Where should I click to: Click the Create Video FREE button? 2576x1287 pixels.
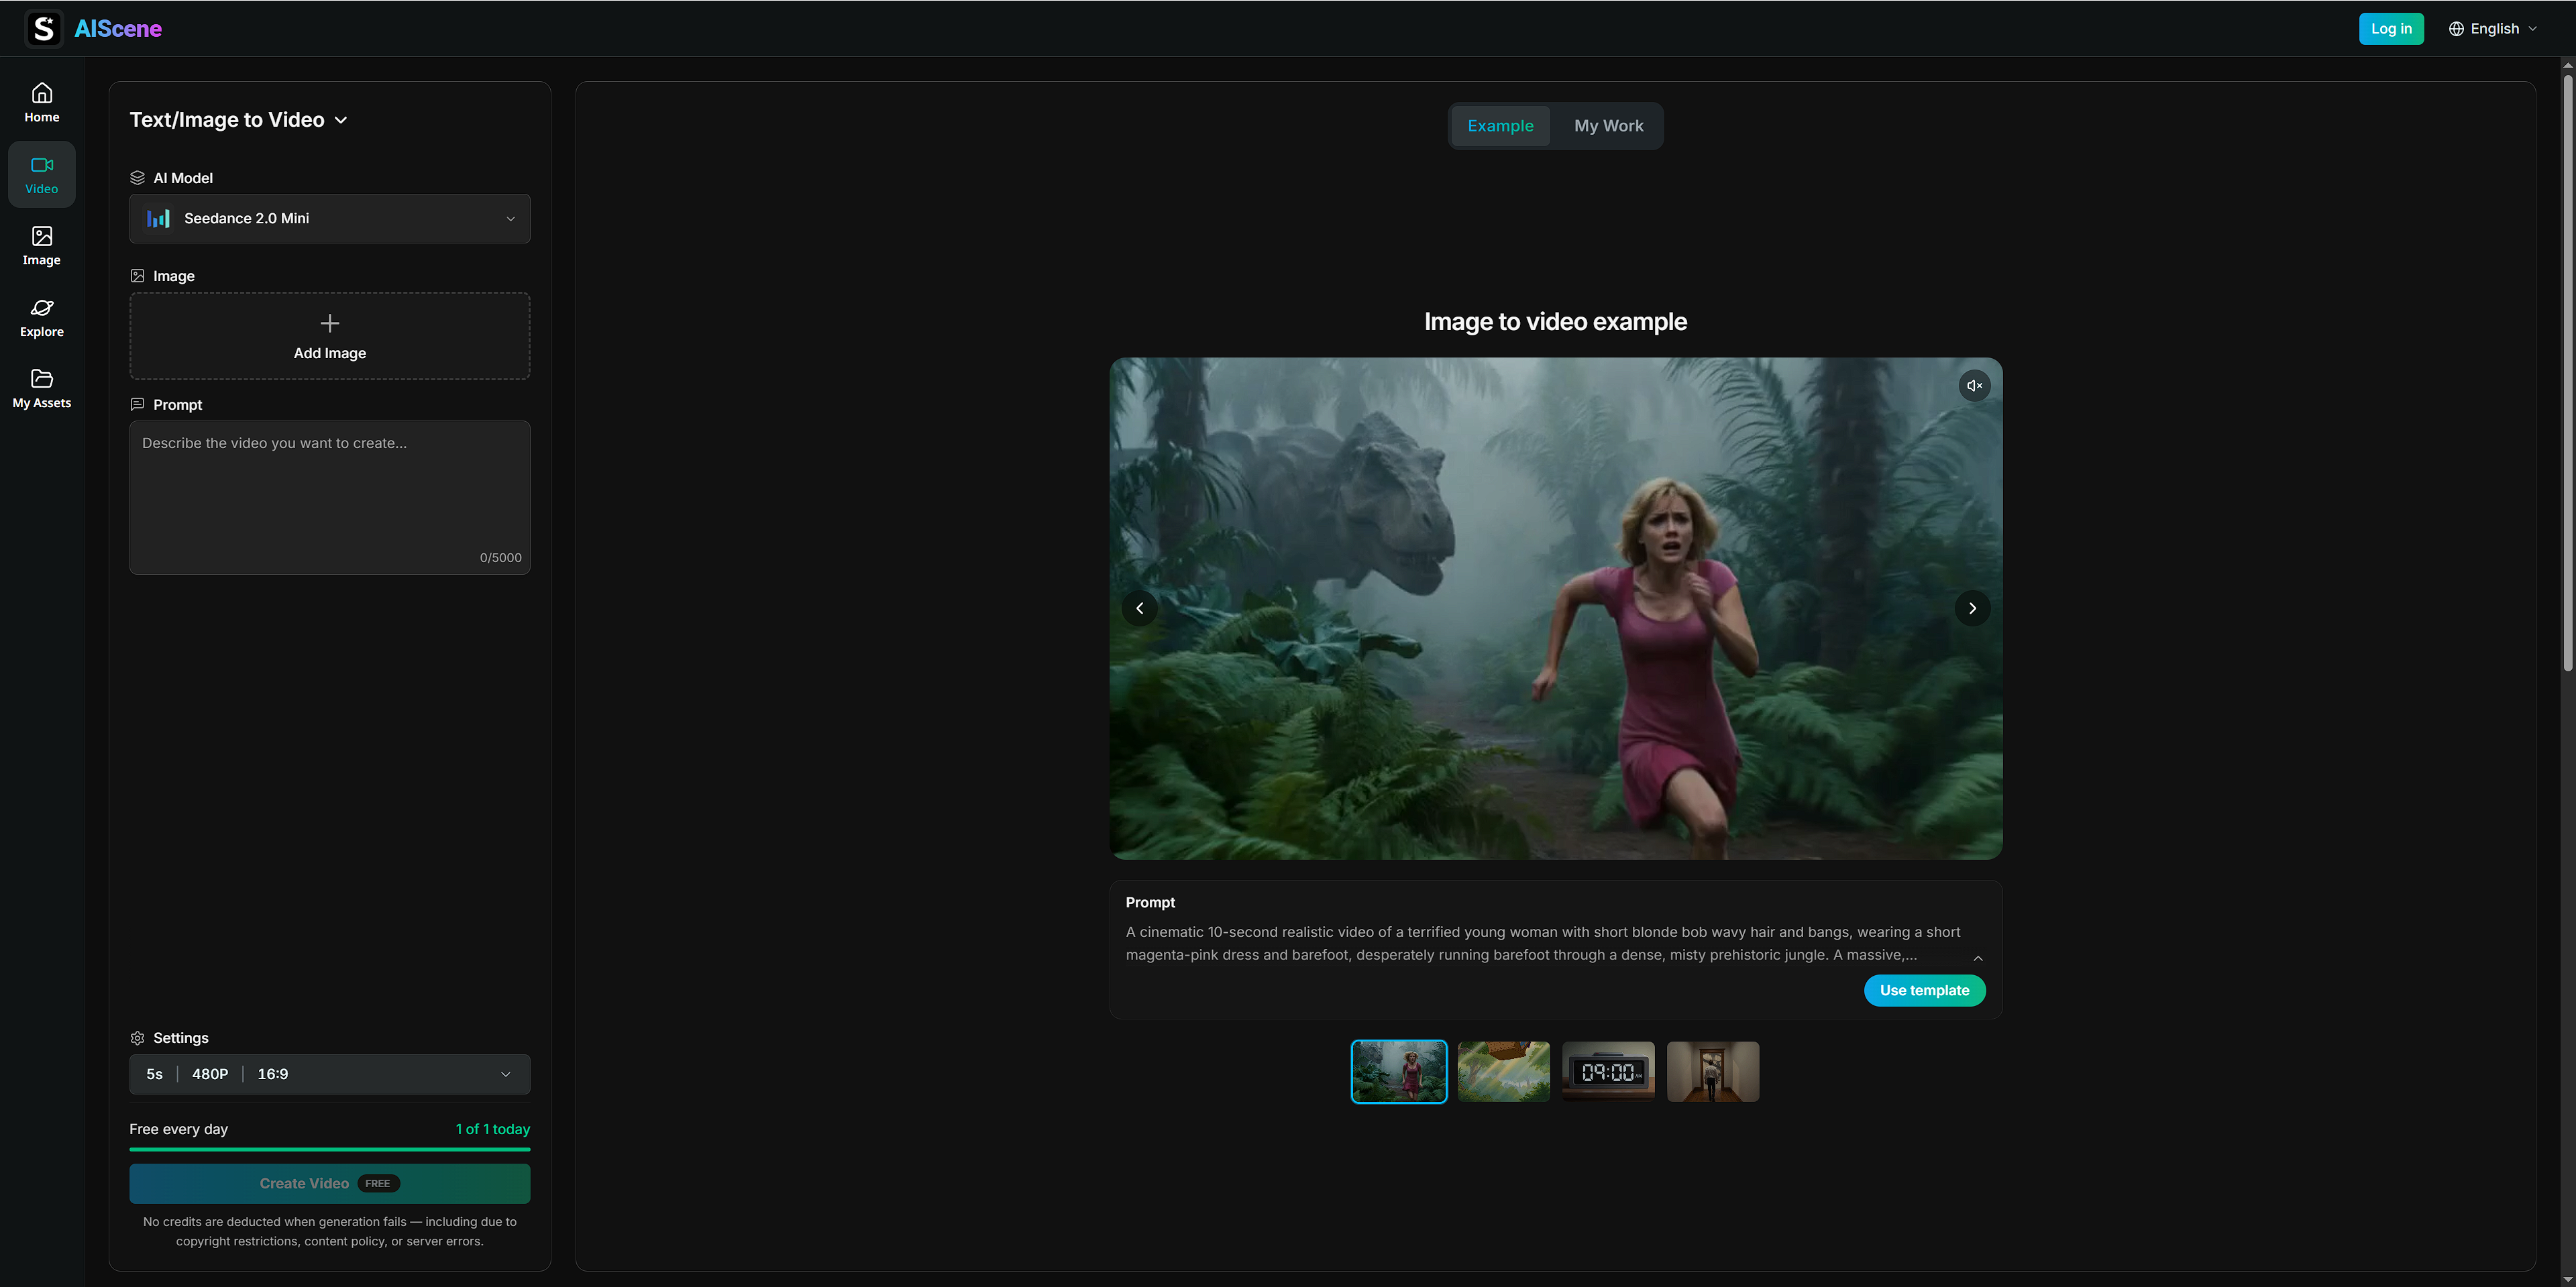tap(330, 1183)
